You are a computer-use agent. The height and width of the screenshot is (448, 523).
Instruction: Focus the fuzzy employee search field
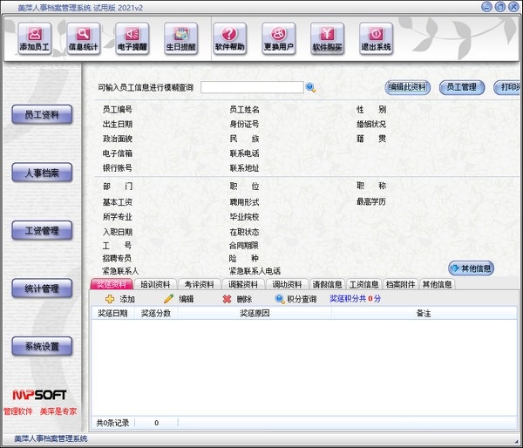pyautogui.click(x=252, y=87)
